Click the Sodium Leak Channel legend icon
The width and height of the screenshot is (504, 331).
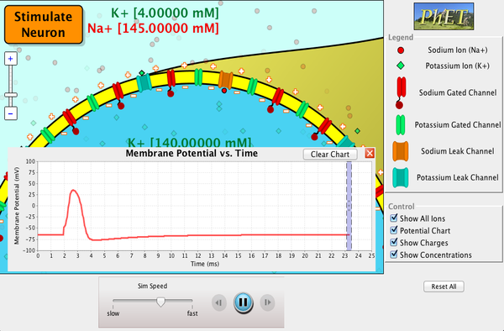coord(401,151)
